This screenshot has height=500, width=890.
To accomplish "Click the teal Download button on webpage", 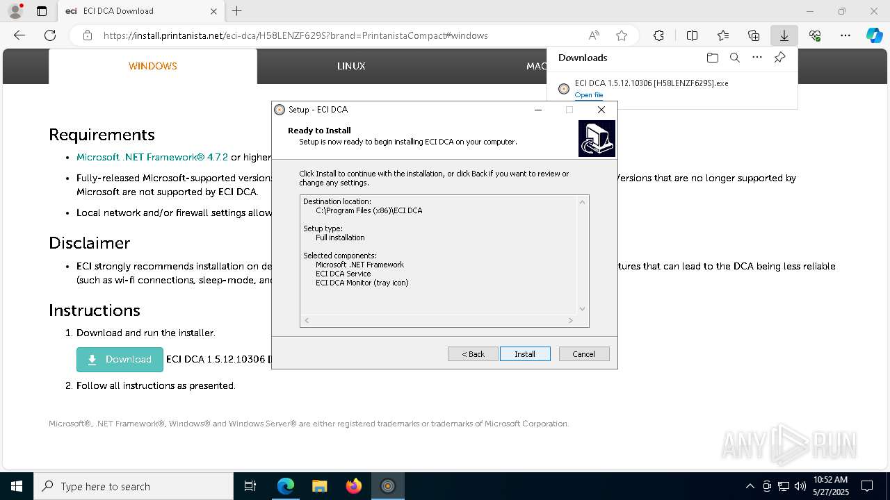I will (x=120, y=360).
